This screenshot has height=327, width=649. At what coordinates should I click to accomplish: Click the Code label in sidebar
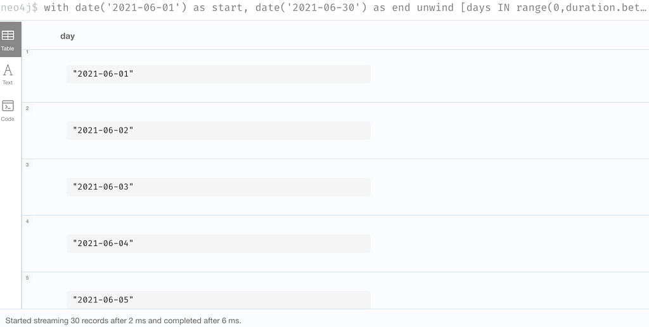8,119
